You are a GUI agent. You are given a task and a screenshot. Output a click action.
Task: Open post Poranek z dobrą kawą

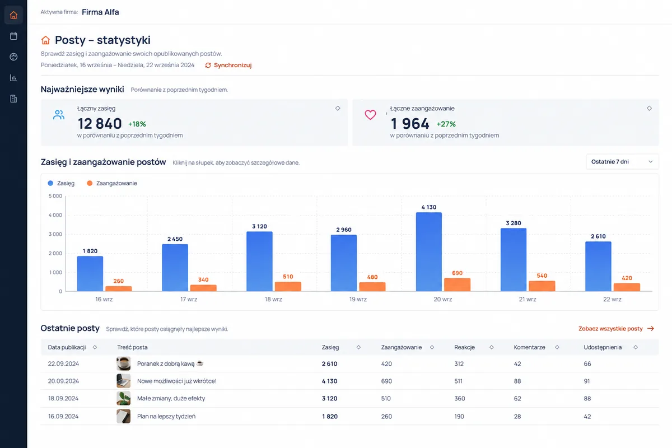(x=170, y=364)
